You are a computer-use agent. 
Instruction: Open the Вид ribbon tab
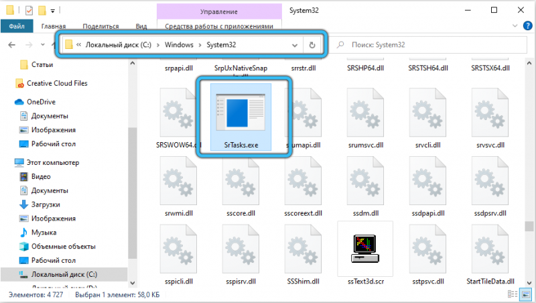point(141,26)
